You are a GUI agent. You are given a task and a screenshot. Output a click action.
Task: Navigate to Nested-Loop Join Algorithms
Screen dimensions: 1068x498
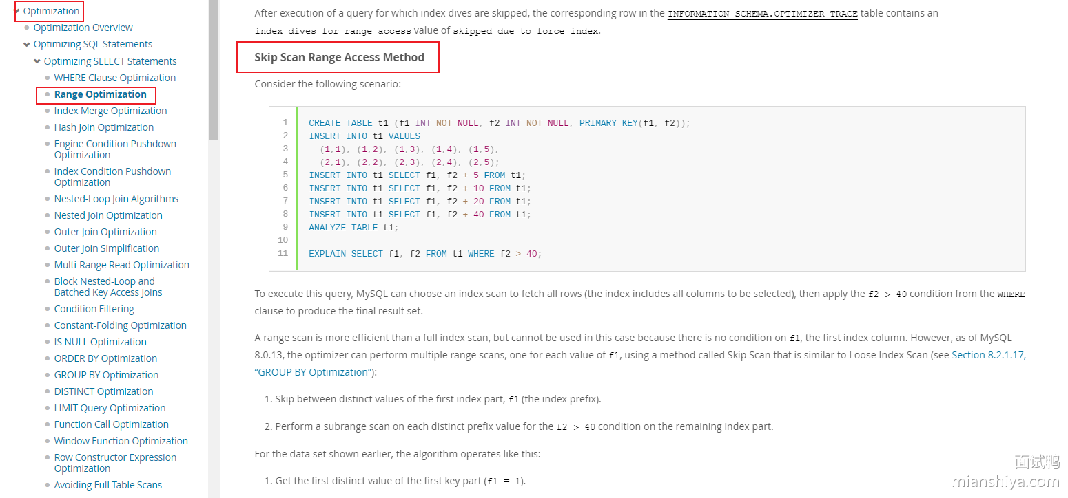click(116, 199)
